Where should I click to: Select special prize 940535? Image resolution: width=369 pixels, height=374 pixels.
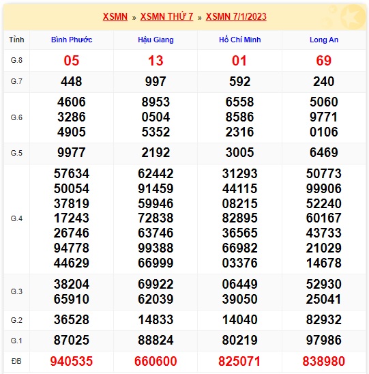pyautogui.click(x=71, y=361)
